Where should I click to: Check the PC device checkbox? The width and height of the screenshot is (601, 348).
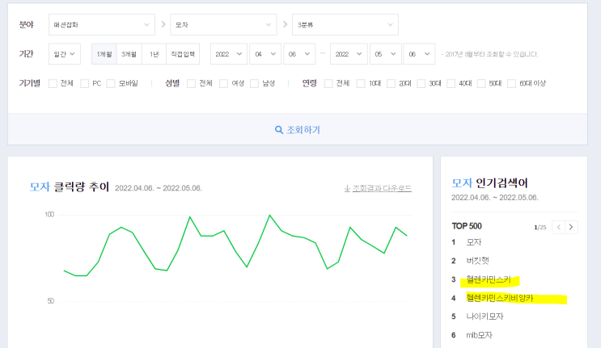85,83
